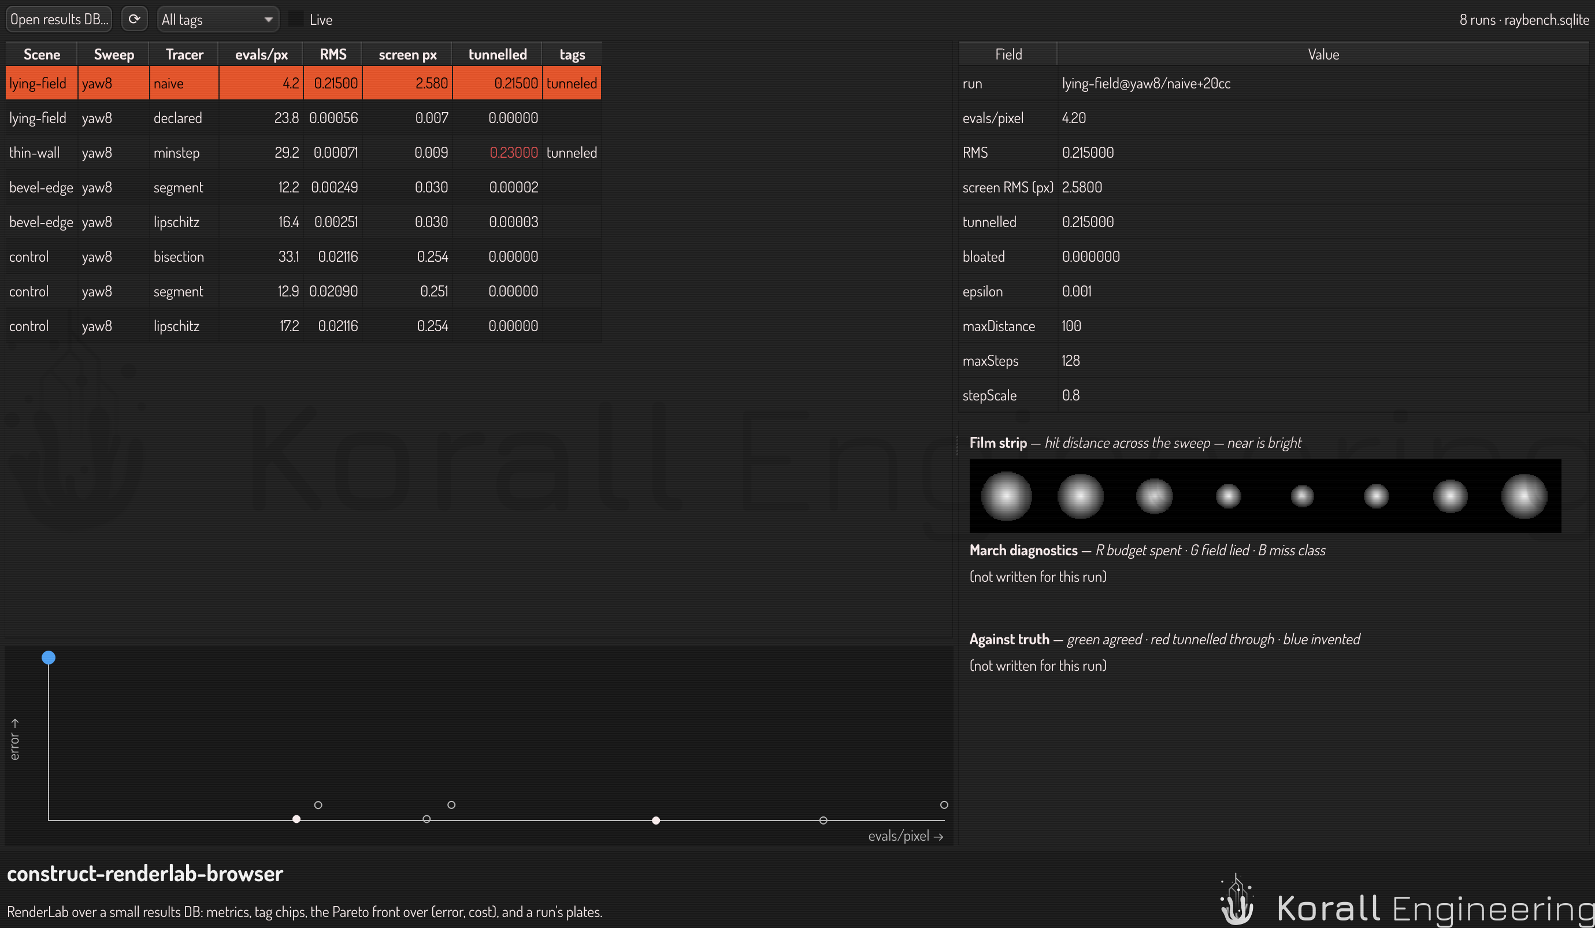1595x928 pixels.
Task: Click the Value column header in details panel
Action: coord(1323,54)
